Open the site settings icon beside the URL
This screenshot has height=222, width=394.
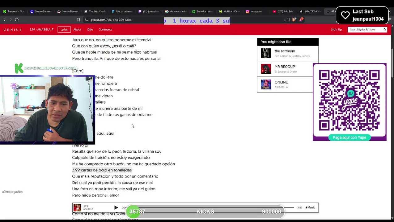86,20
